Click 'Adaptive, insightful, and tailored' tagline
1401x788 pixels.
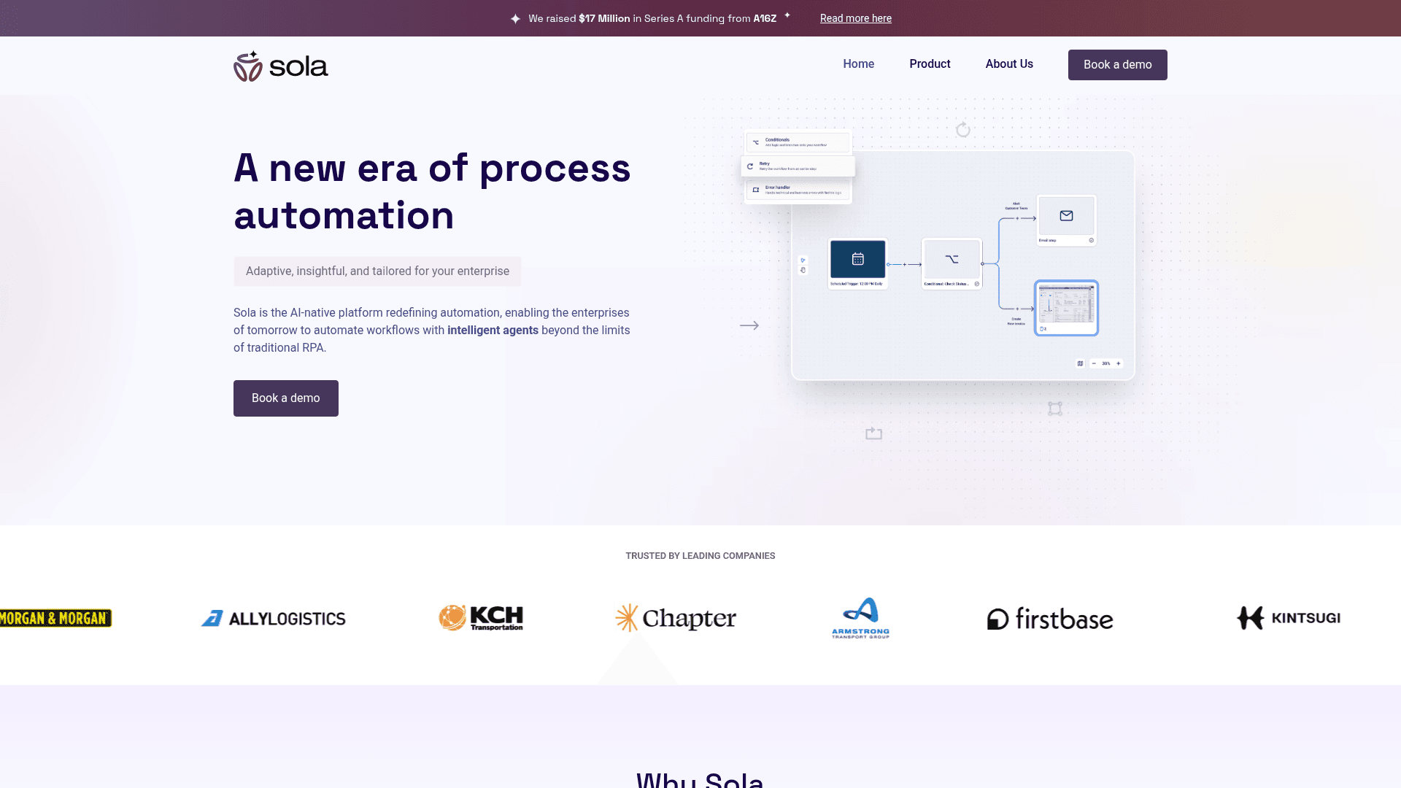click(x=377, y=271)
